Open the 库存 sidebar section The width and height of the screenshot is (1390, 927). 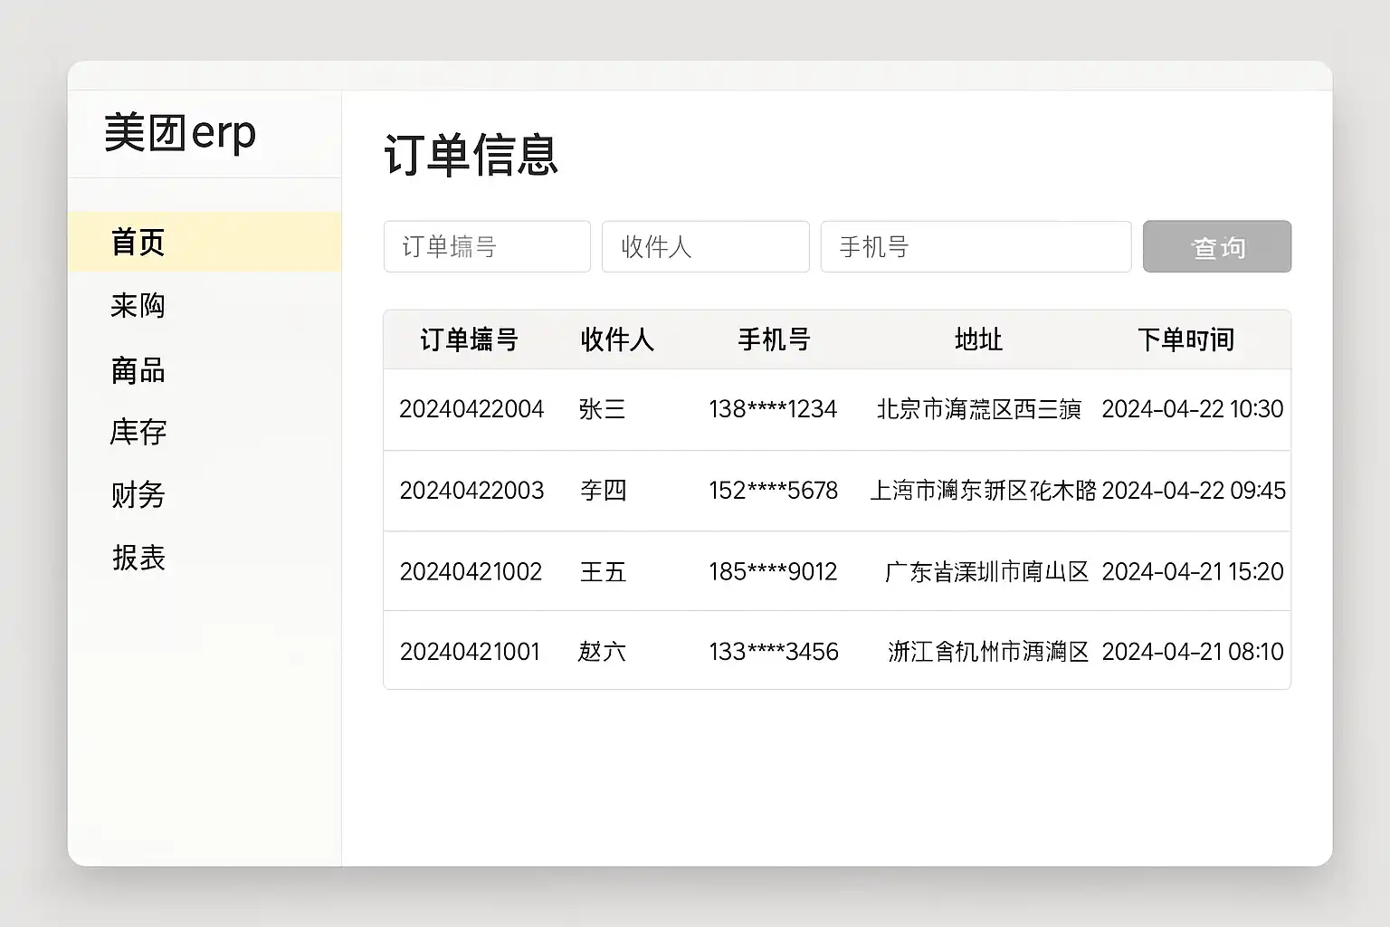(x=138, y=433)
